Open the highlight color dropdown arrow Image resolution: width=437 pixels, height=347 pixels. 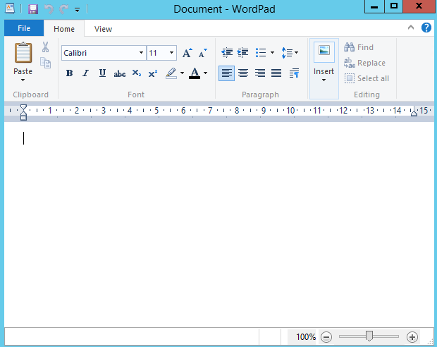183,73
